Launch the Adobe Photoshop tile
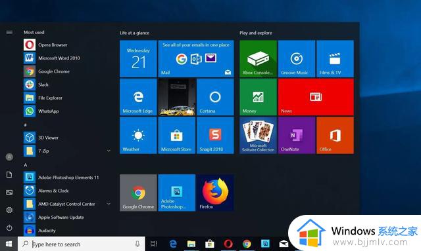Screen dimensions: 421x251 click(x=177, y=193)
